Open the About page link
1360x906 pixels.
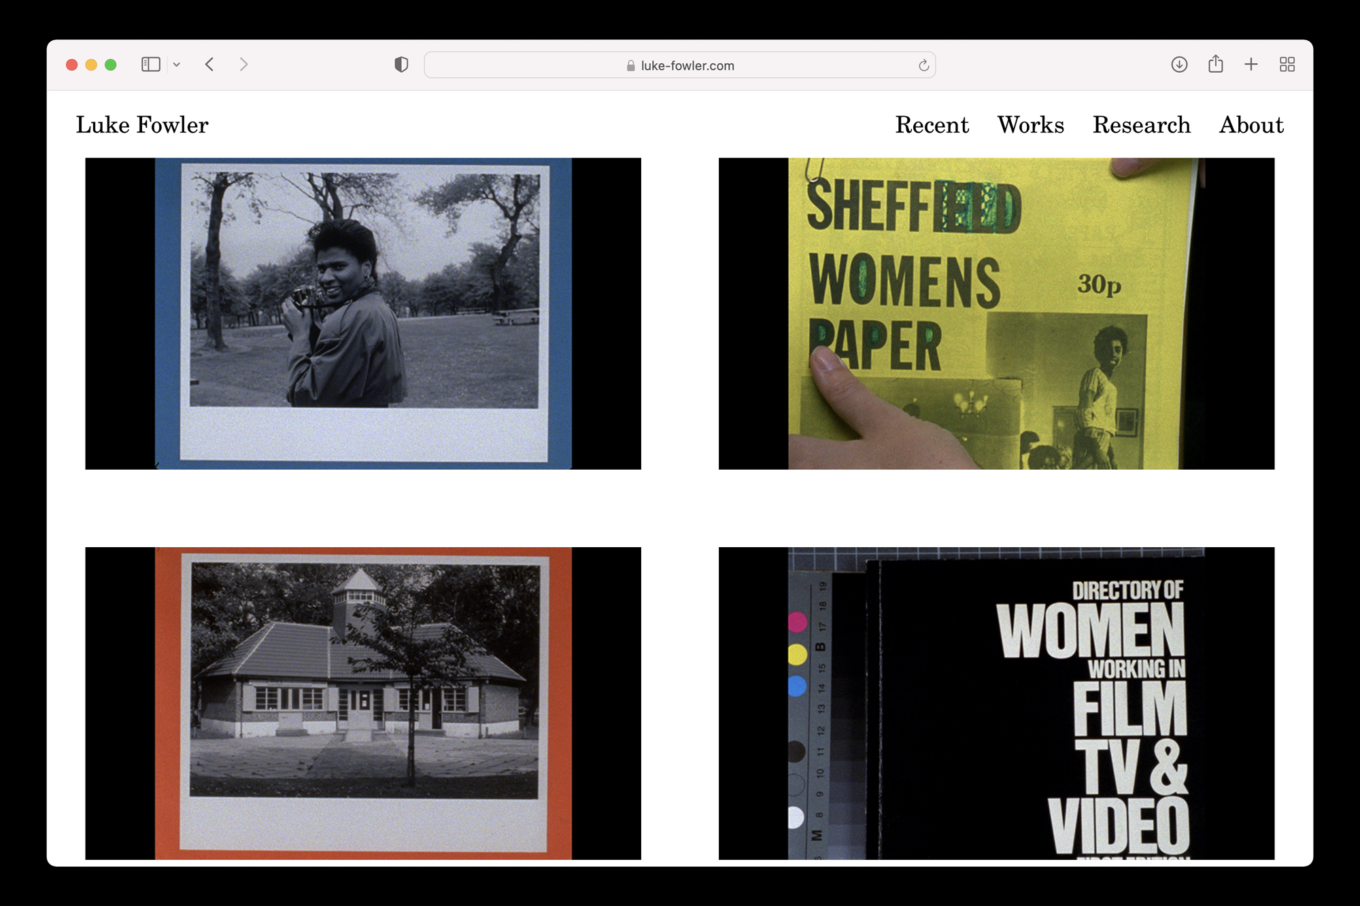(x=1251, y=125)
